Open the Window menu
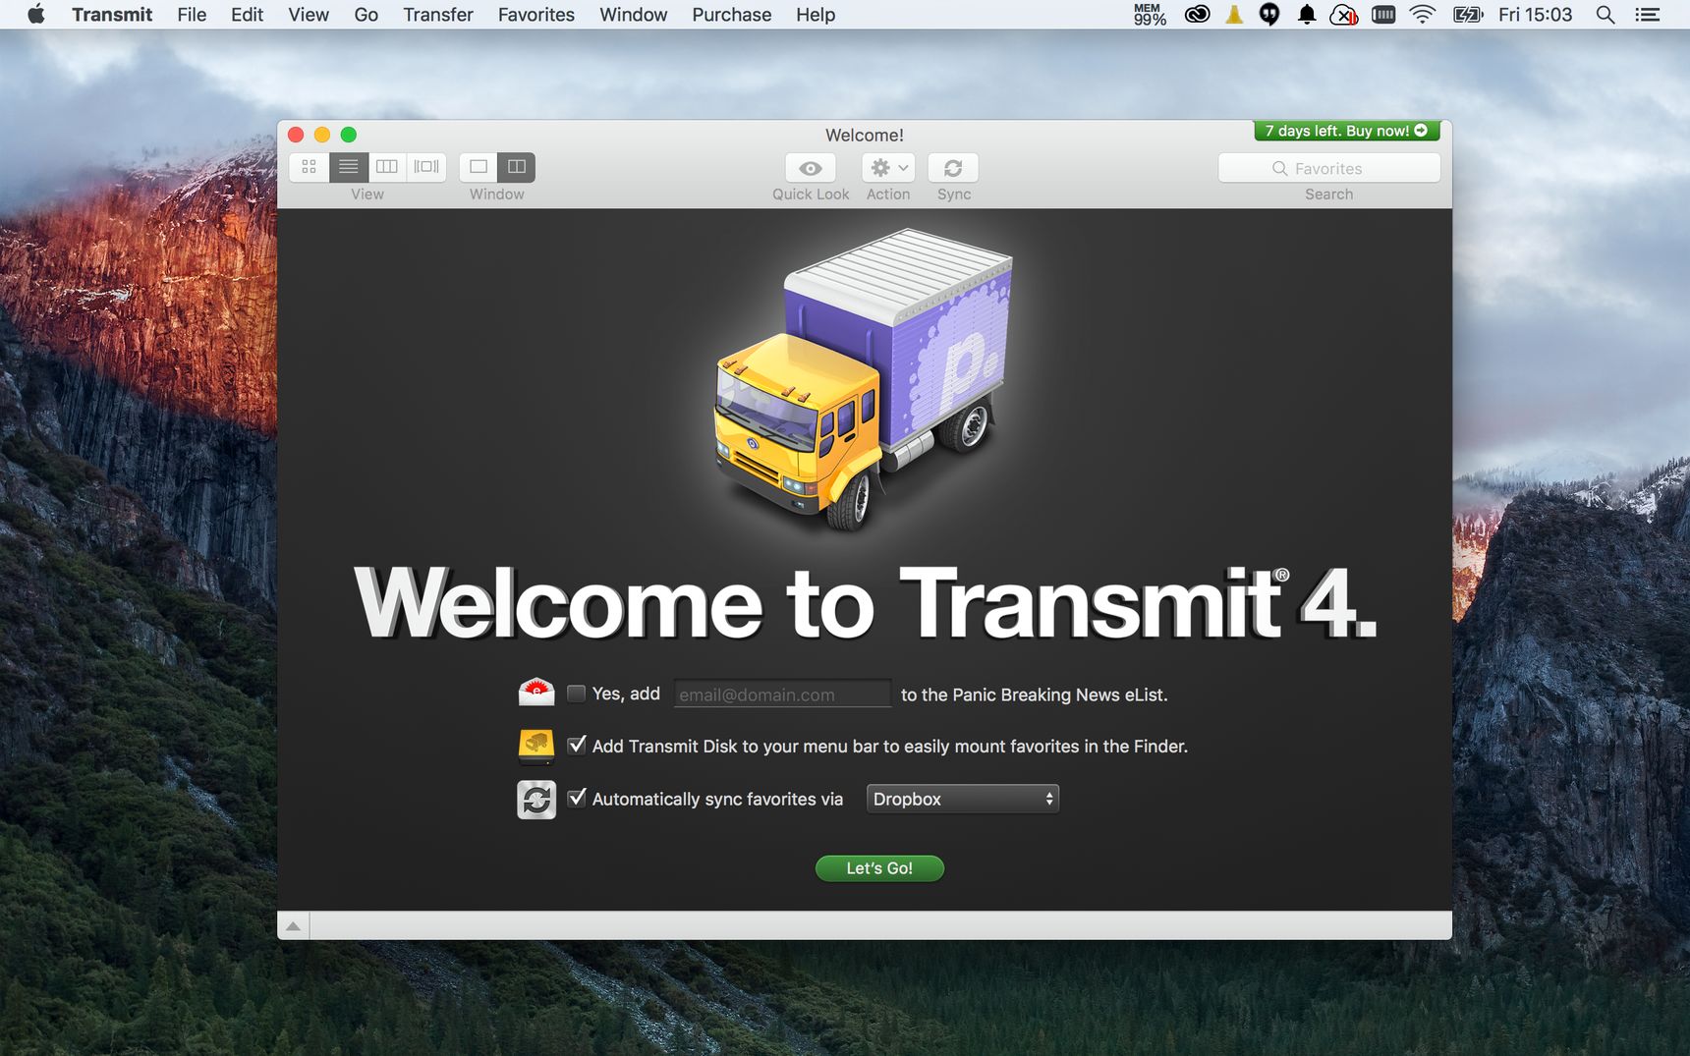The width and height of the screenshot is (1690, 1056). (x=633, y=15)
